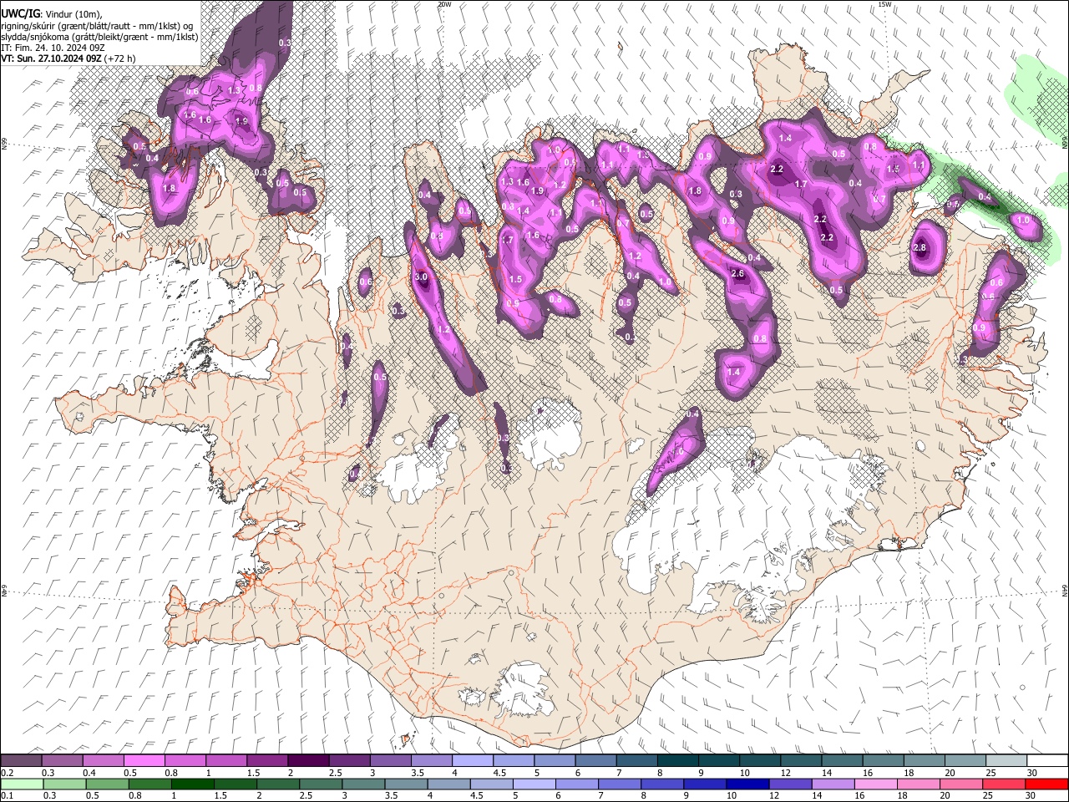
Task: Select the red lower legend swatch after 30
Action: click(1046, 784)
